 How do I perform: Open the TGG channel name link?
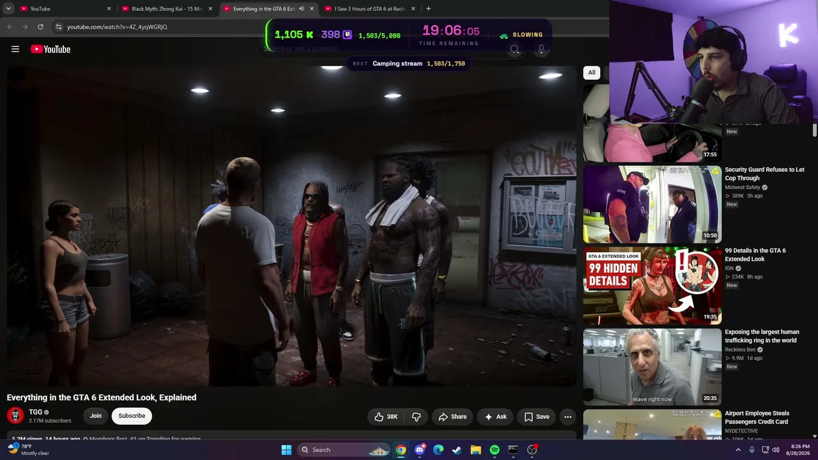36,412
